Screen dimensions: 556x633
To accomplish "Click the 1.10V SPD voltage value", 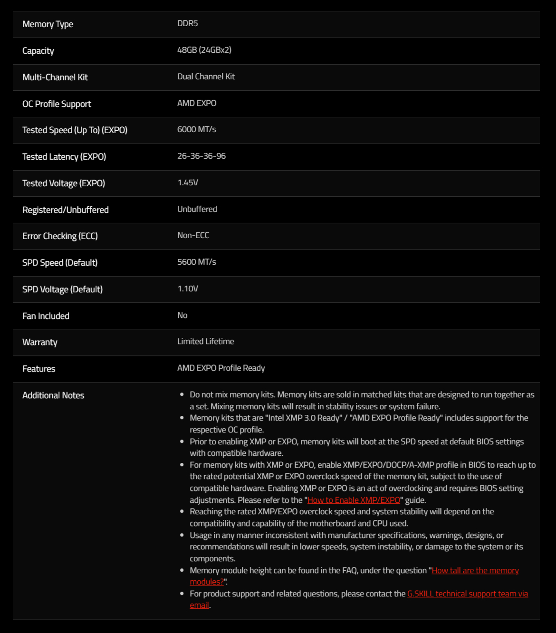I will [188, 288].
